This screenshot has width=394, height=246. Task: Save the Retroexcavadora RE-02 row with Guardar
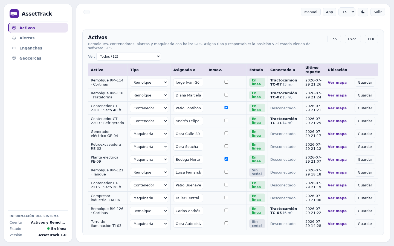[365, 147]
